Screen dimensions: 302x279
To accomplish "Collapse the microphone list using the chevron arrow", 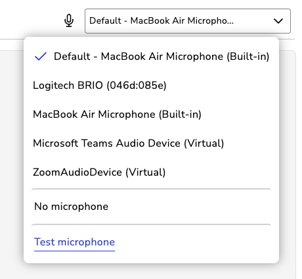I will [278, 21].
